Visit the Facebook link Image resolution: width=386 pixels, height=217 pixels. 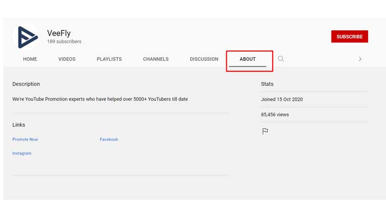click(109, 139)
